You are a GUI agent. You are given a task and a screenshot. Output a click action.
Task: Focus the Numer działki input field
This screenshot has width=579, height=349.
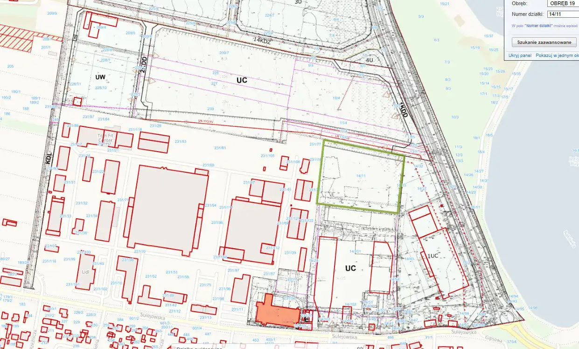pos(563,14)
